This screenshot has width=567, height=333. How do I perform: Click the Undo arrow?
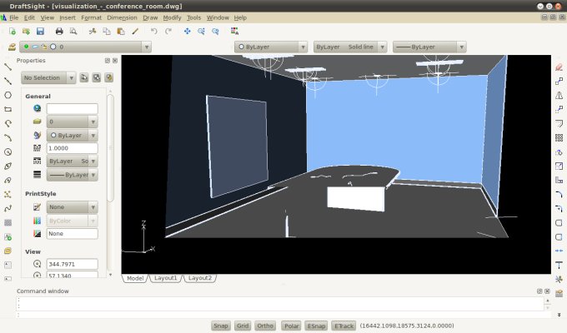point(154,32)
